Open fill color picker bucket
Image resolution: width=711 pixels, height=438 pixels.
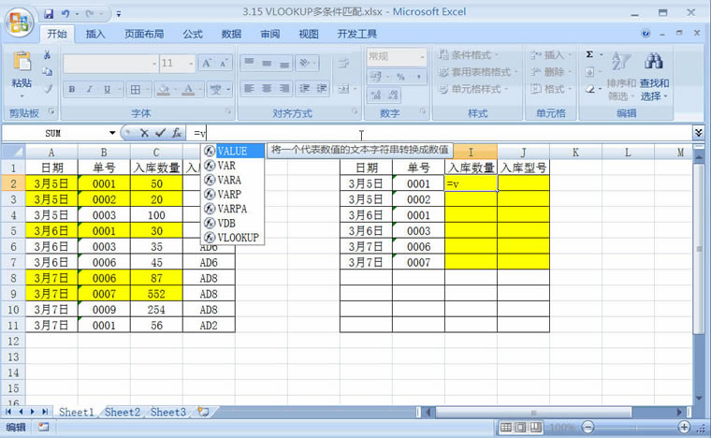(163, 89)
